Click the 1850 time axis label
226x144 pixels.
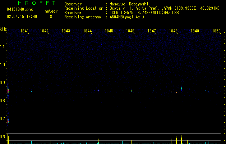click(216, 31)
